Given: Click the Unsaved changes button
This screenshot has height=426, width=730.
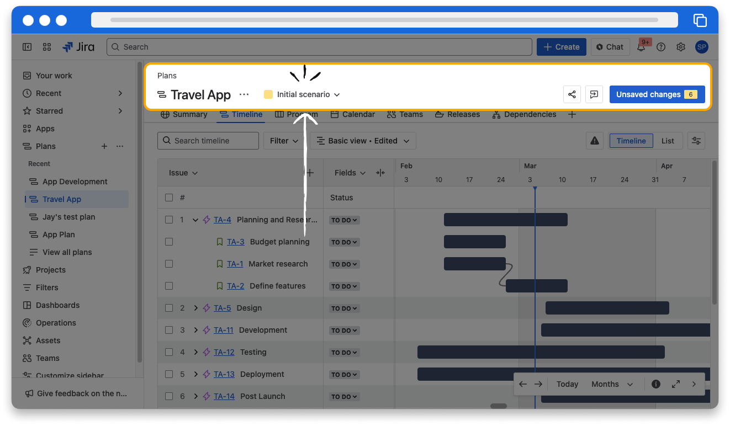Looking at the screenshot, I should tap(657, 94).
